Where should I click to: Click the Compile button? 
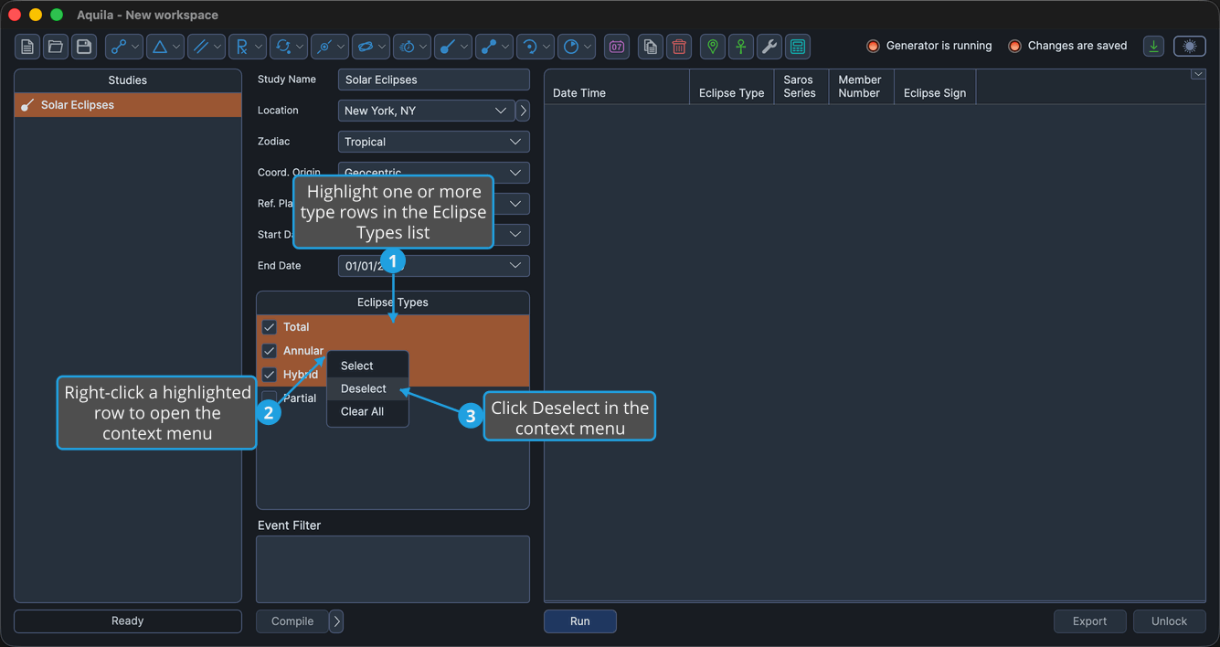292,621
